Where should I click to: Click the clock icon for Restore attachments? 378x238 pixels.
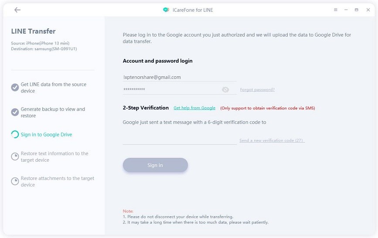pyautogui.click(x=15, y=181)
